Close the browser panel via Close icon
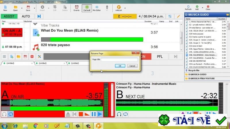The height and width of the screenshot is (129, 230). (208, 8)
